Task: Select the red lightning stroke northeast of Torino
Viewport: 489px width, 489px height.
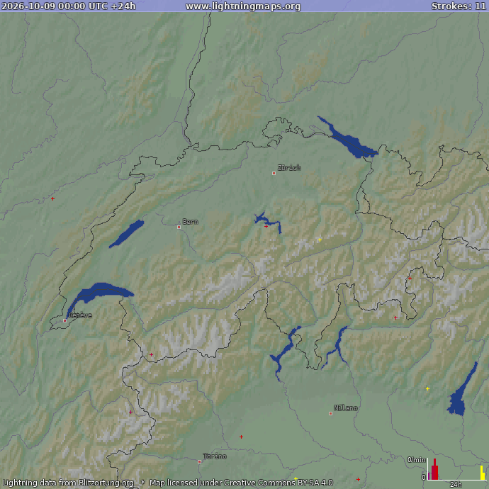Action: click(242, 437)
